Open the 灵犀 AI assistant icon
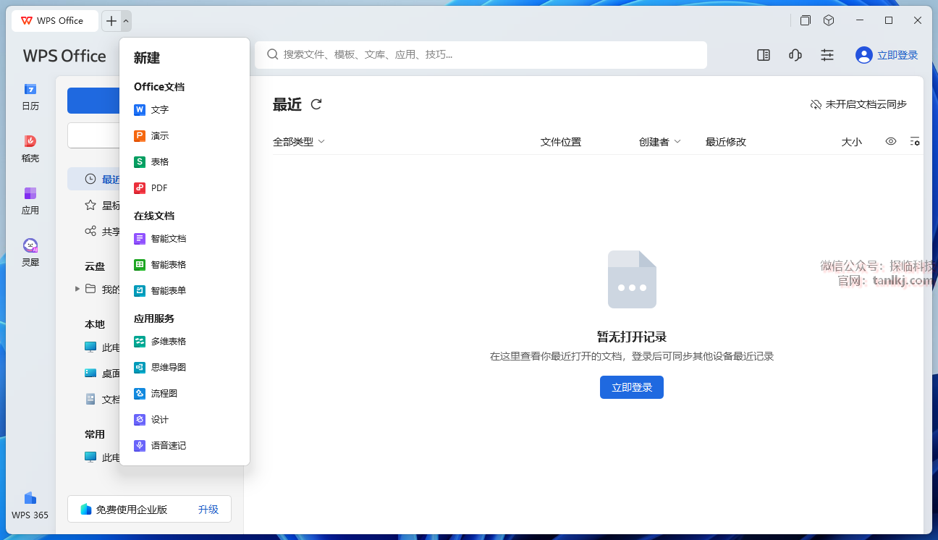Image resolution: width=938 pixels, height=540 pixels. point(30,253)
